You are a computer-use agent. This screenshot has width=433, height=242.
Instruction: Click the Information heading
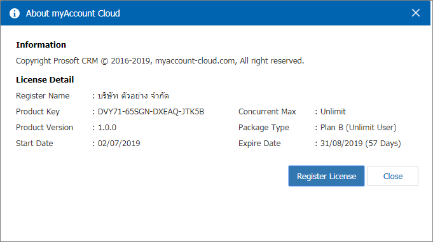(x=41, y=44)
